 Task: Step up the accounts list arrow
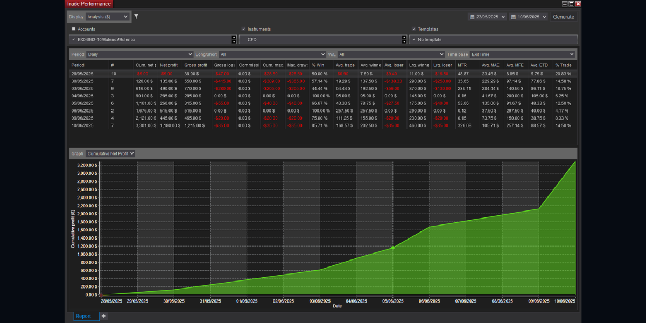click(x=234, y=38)
